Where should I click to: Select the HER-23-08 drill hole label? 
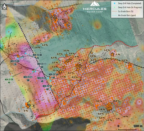(x=37, y=55)
